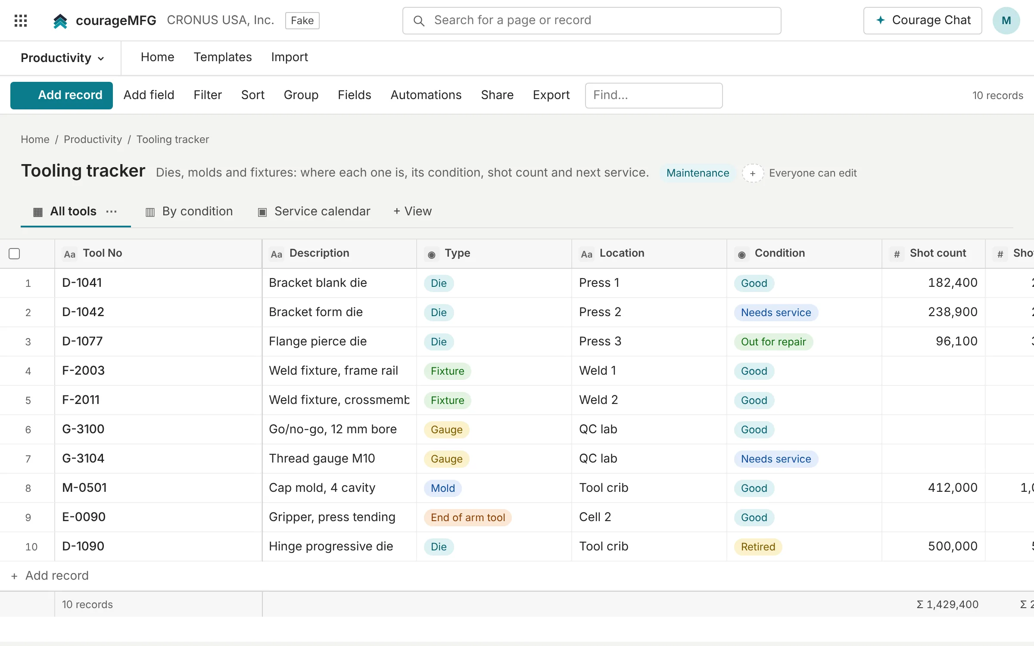Click the Maintenance tag
This screenshot has height=646, width=1034.
point(698,173)
